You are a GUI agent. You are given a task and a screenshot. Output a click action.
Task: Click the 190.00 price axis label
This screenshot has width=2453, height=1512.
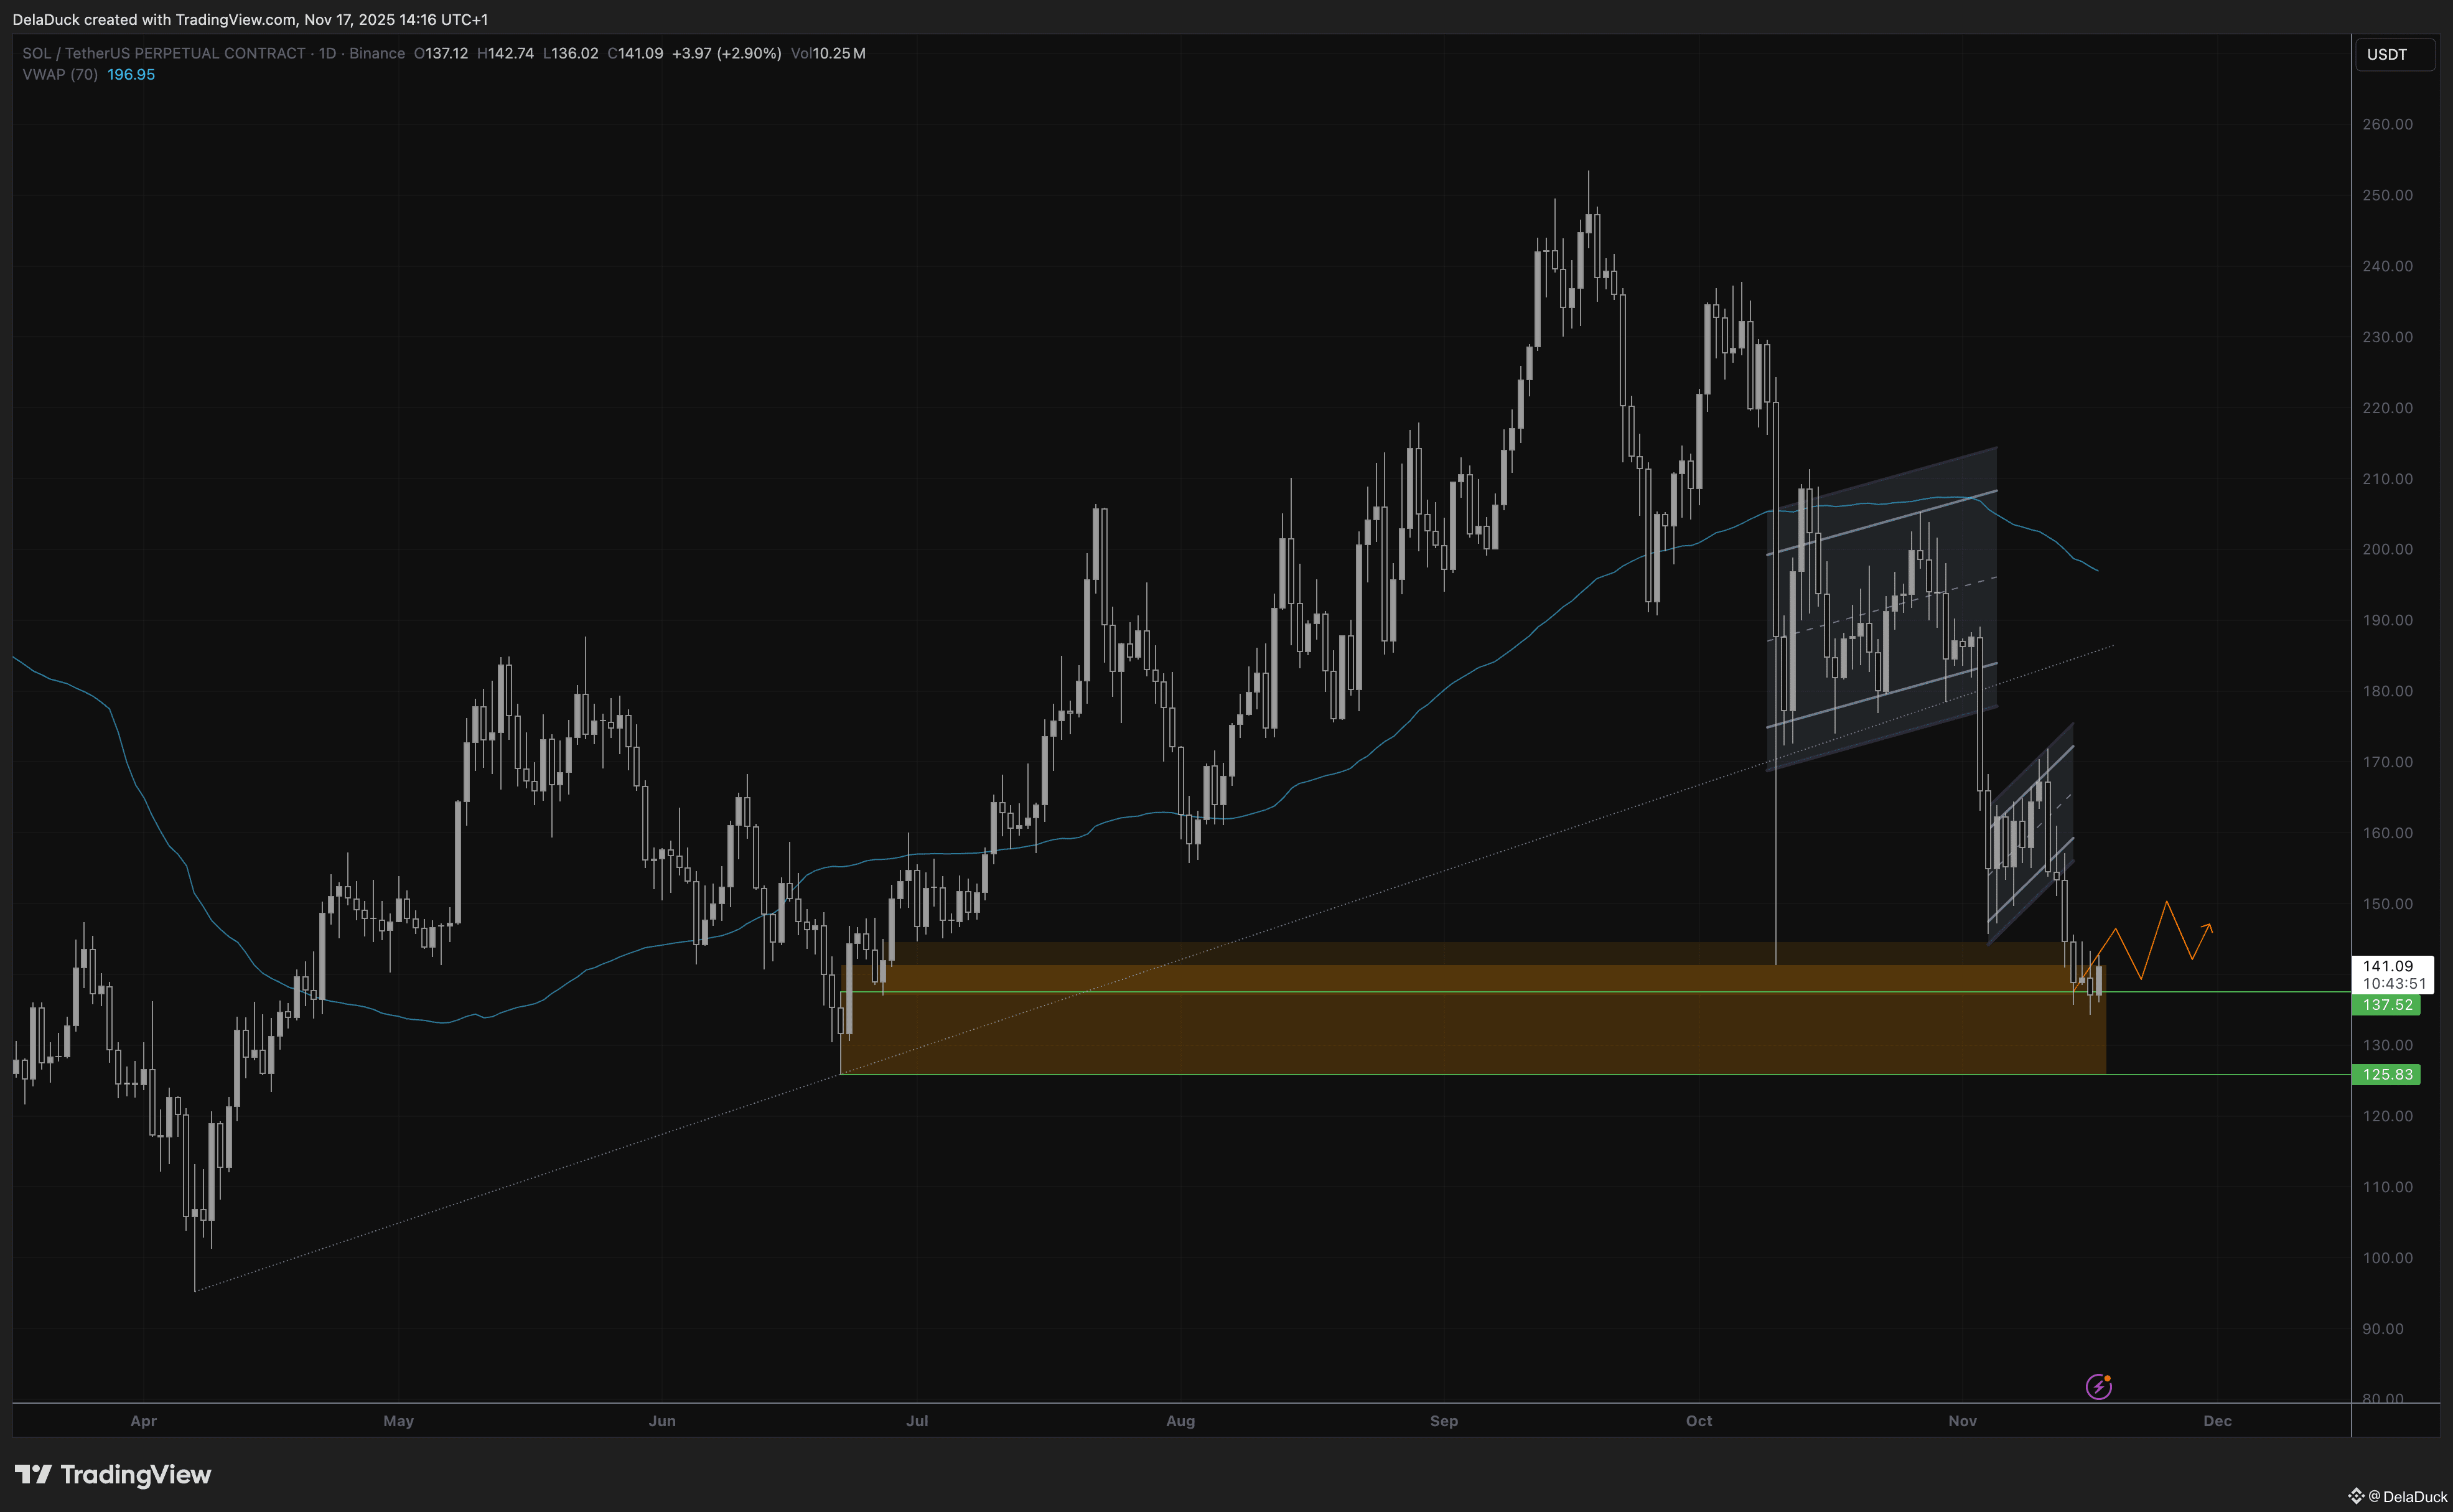pyautogui.click(x=2388, y=620)
